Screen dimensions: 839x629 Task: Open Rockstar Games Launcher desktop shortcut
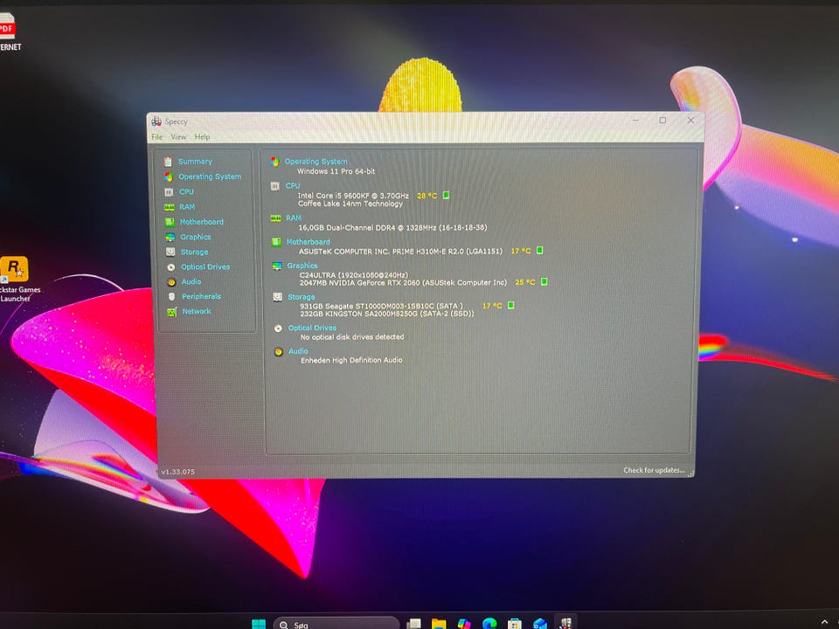coord(15,280)
